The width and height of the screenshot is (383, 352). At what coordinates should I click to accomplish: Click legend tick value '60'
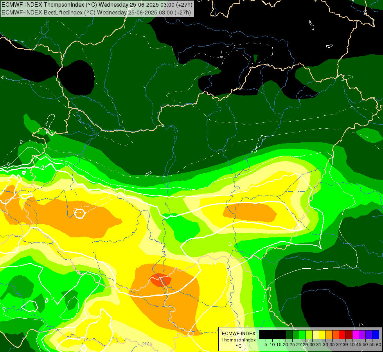tap(379, 345)
